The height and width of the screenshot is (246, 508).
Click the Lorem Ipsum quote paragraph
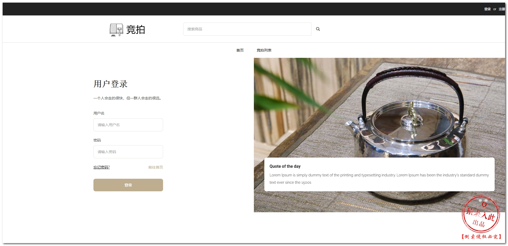click(379, 179)
